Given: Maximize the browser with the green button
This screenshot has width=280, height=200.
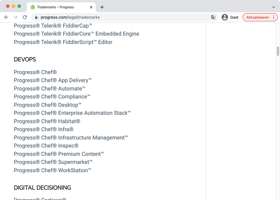Looking at the screenshot, I should (x=19, y=6).
